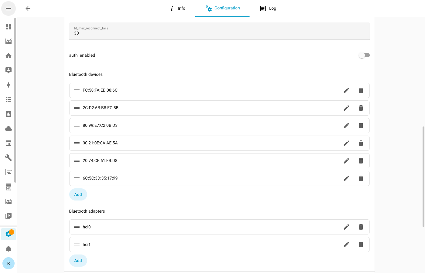The image size is (425, 273).
Task: Click Add under Bluetooth adapters
Action: click(78, 261)
